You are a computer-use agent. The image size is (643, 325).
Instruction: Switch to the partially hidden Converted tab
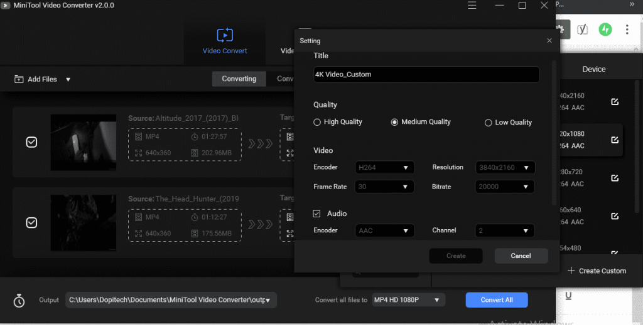[x=281, y=78]
